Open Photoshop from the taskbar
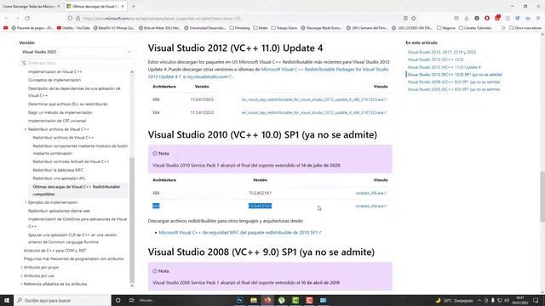This screenshot has width=545, height=306. [x=239, y=300]
